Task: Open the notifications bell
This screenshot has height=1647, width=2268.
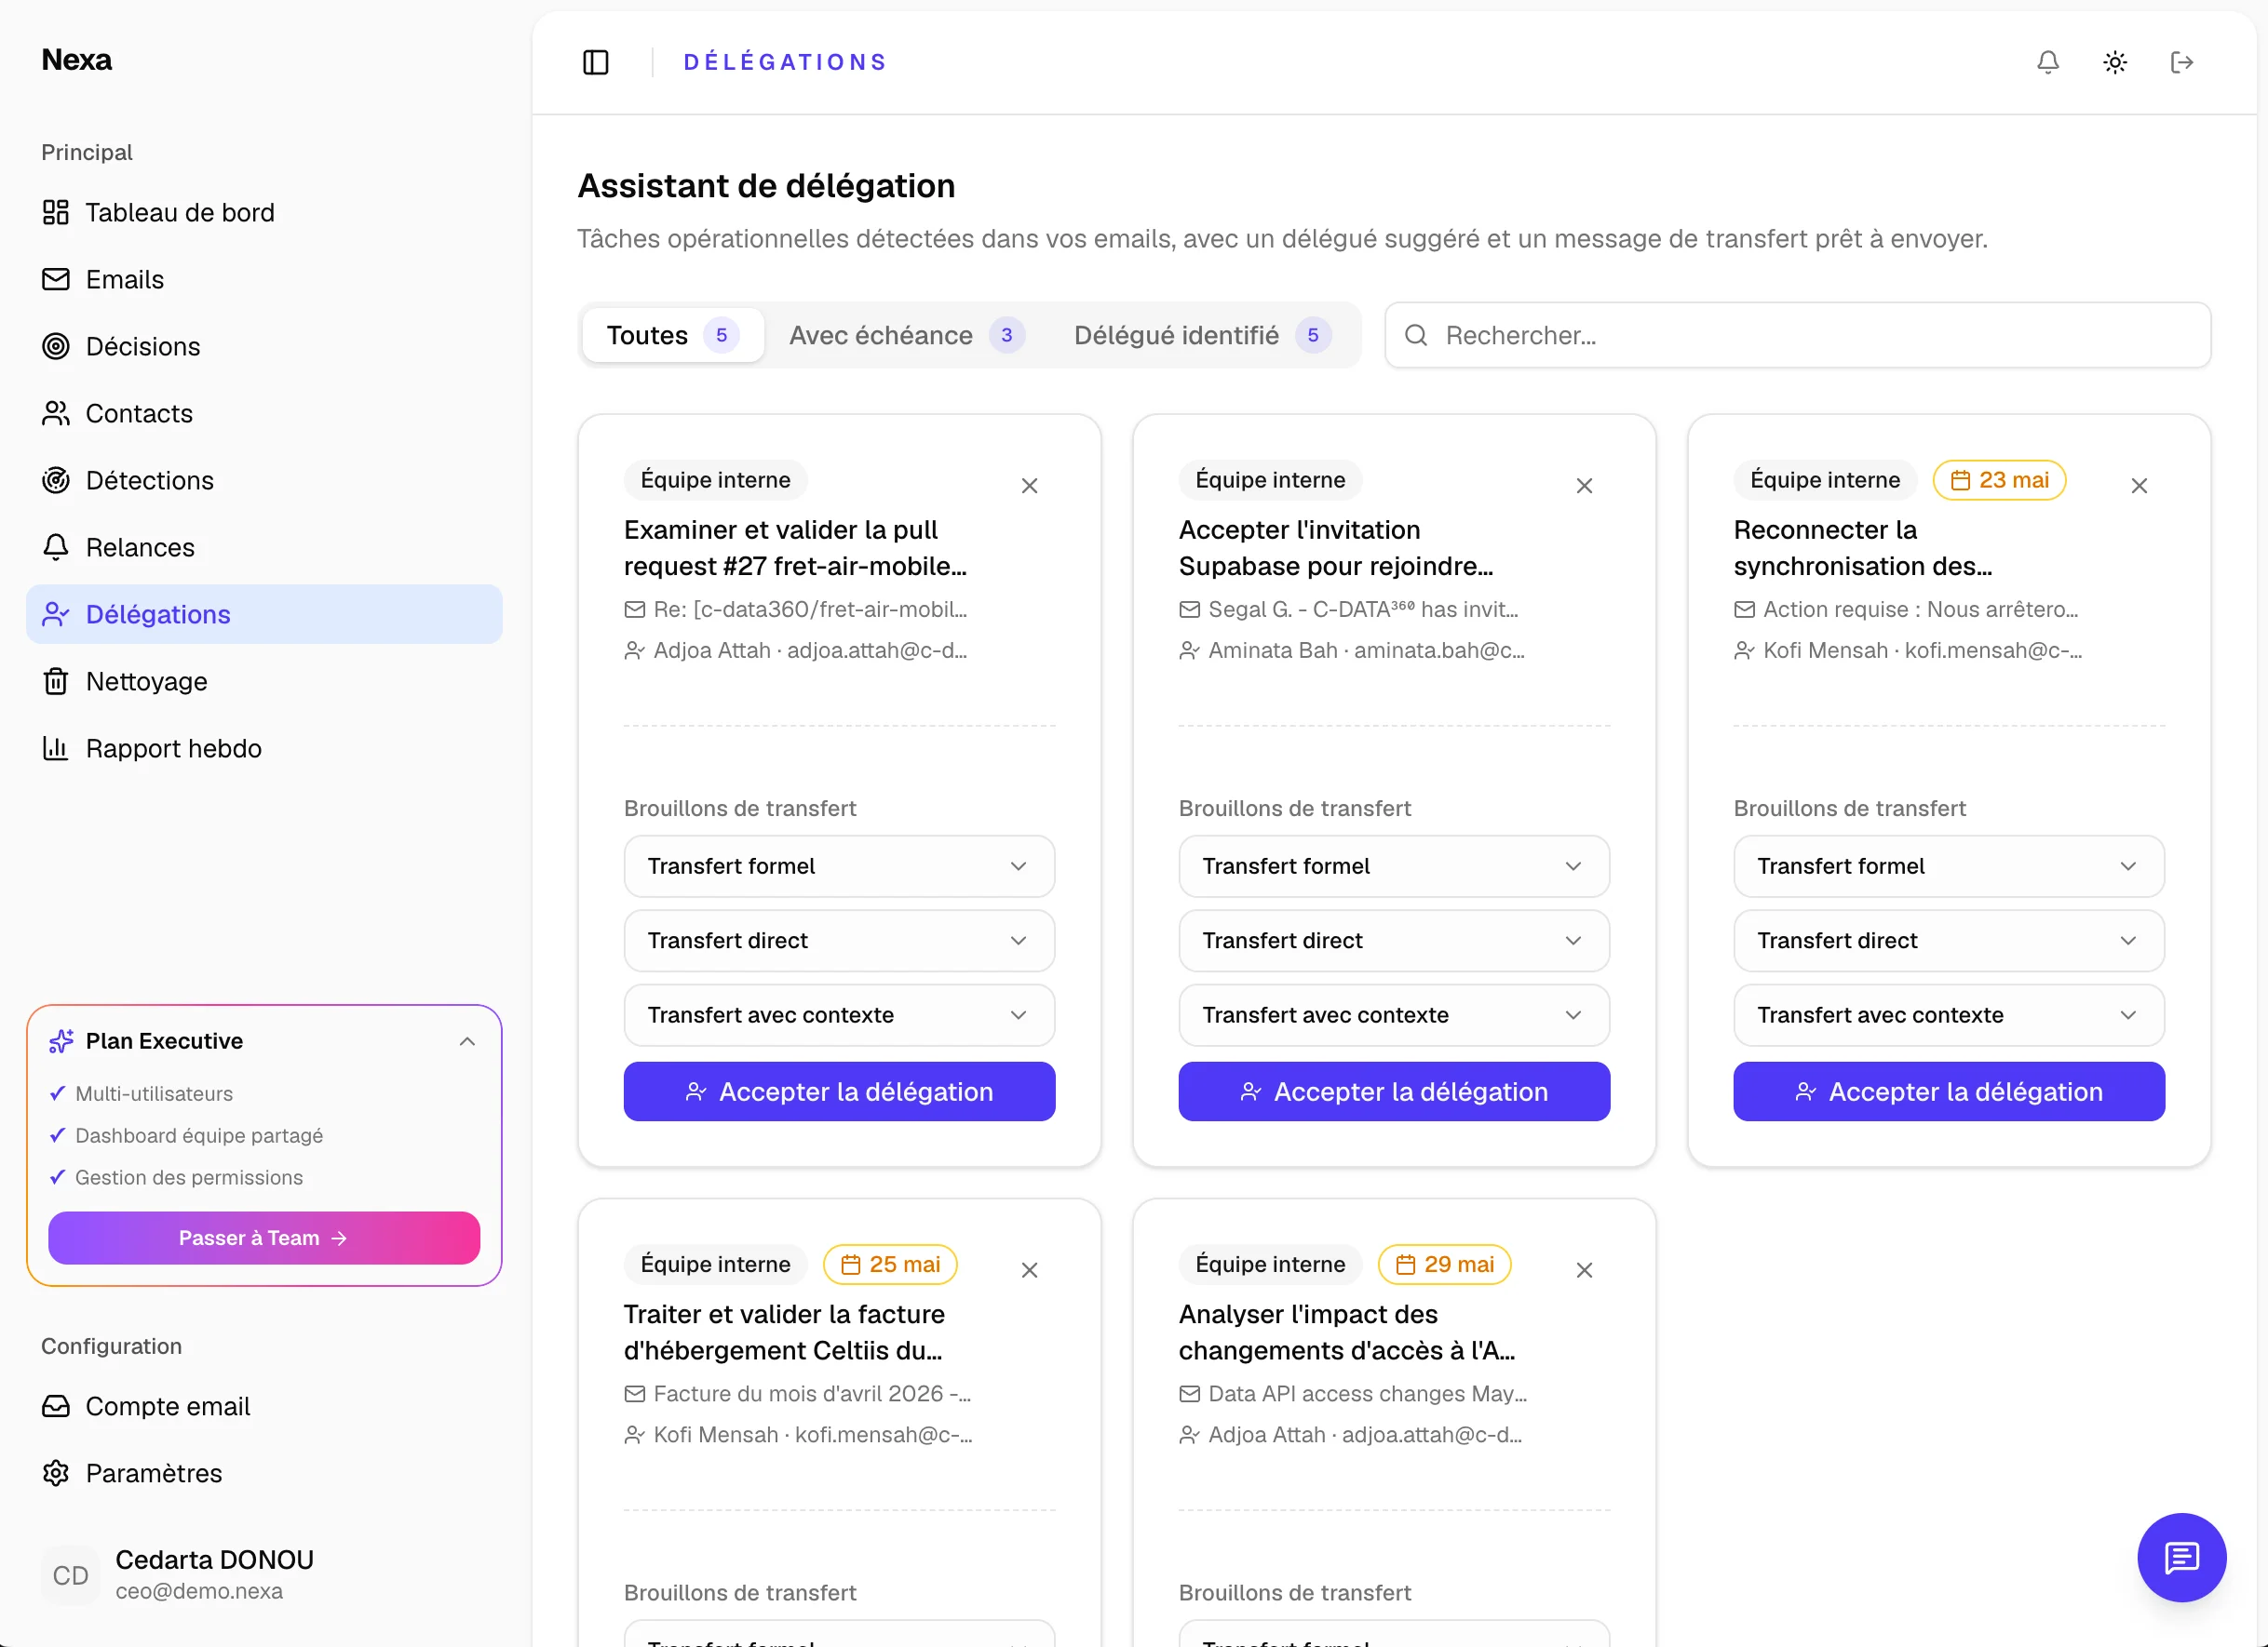Action: [x=2047, y=62]
